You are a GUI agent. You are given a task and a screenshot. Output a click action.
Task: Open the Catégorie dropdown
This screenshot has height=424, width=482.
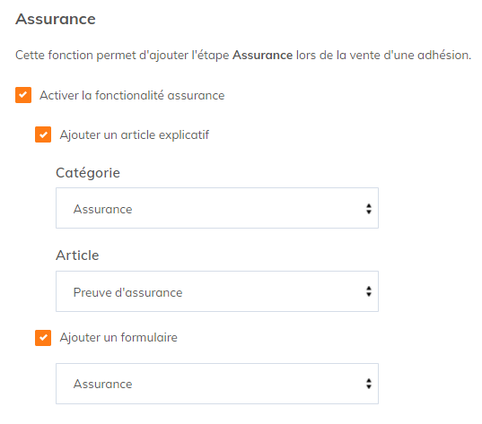217,208
